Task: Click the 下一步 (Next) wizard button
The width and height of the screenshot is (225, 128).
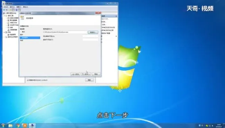Action: click(x=86, y=74)
